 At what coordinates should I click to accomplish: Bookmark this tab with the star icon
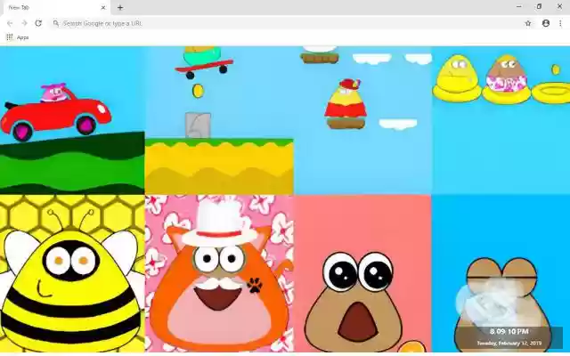(x=528, y=23)
